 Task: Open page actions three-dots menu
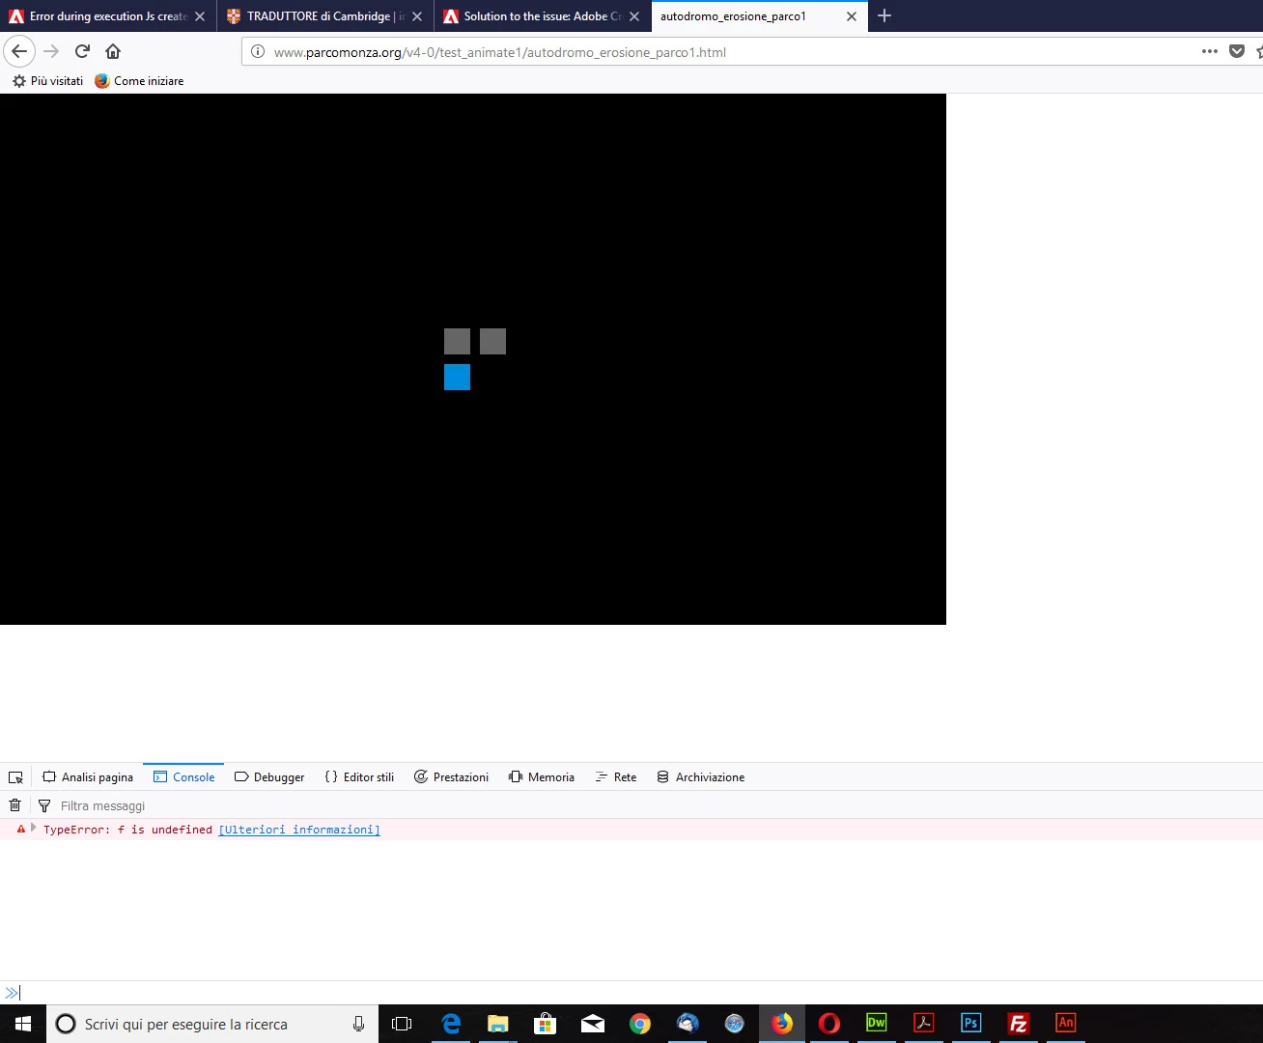click(x=1209, y=51)
